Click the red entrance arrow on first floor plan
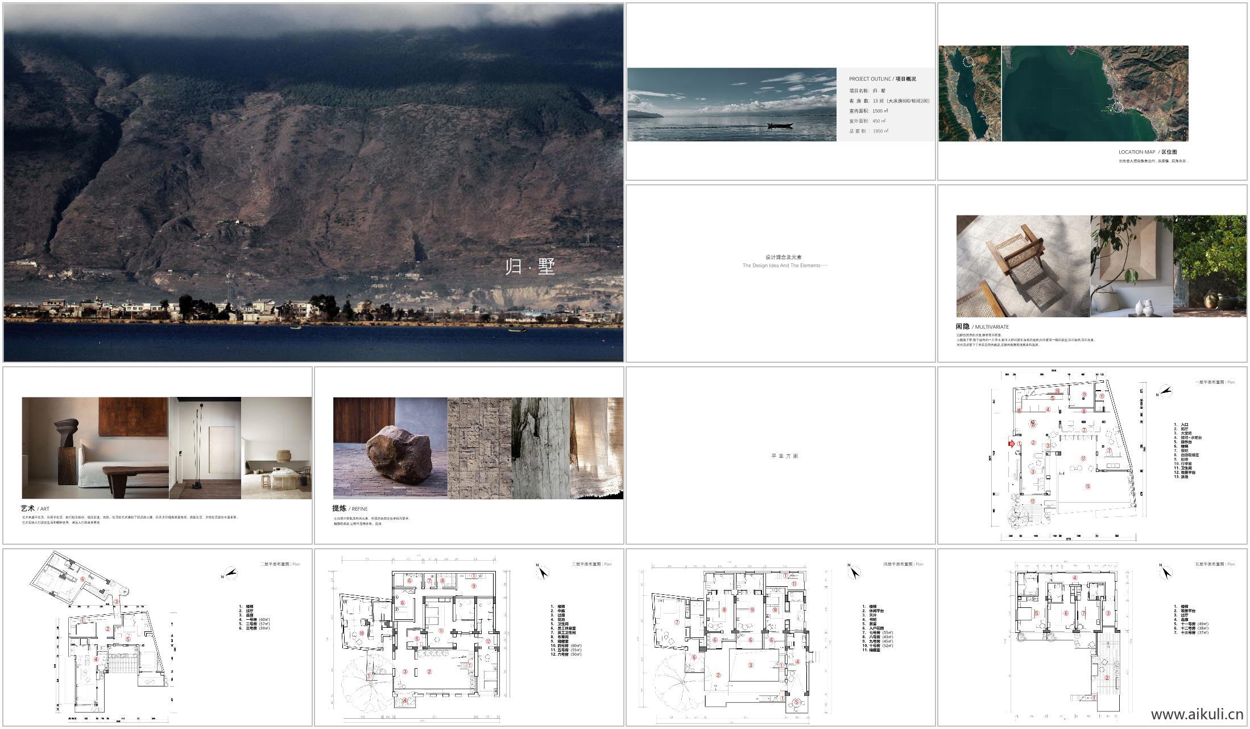1250x729 pixels. pos(1012,444)
